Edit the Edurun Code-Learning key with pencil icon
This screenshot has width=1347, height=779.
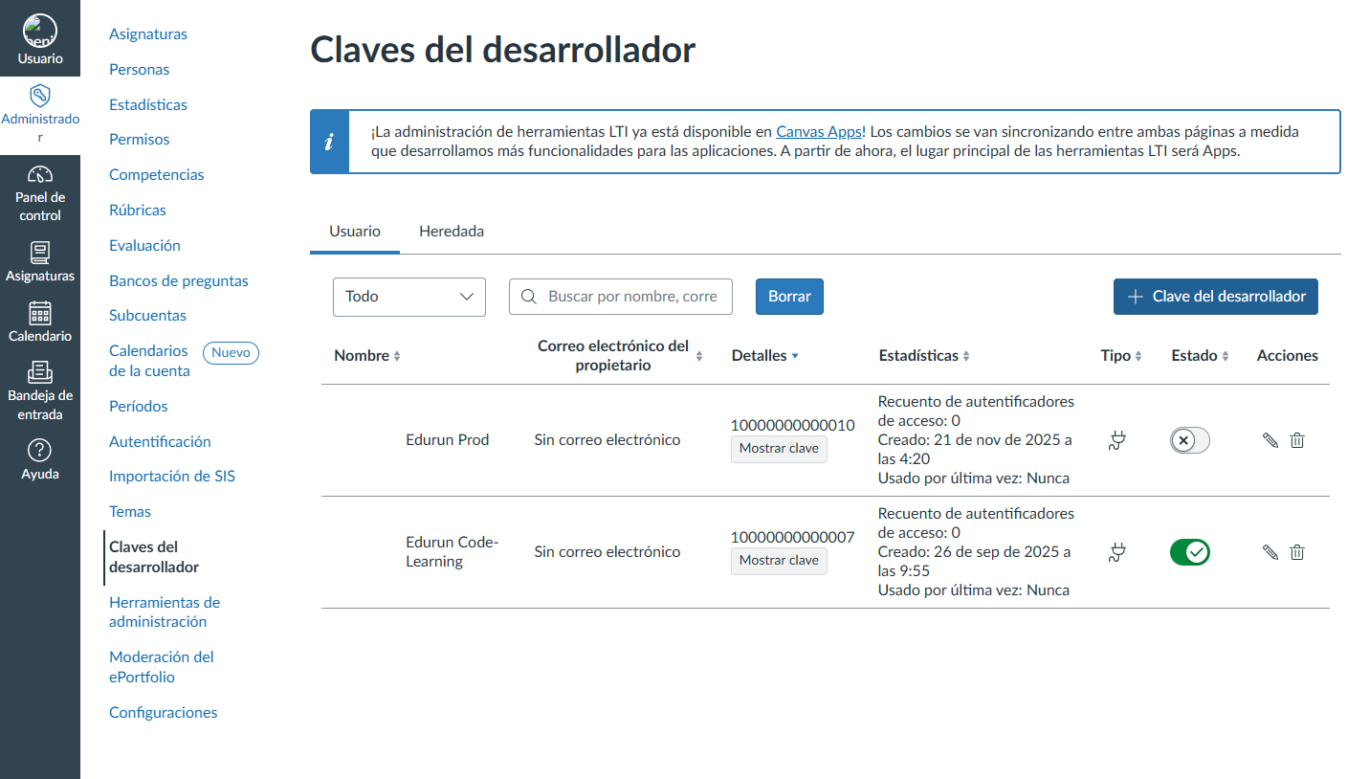[1270, 551]
